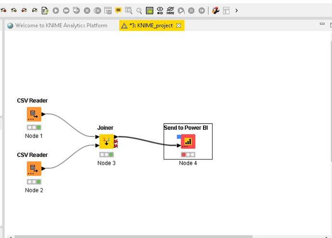Close the KNIME_project tab

point(179,25)
